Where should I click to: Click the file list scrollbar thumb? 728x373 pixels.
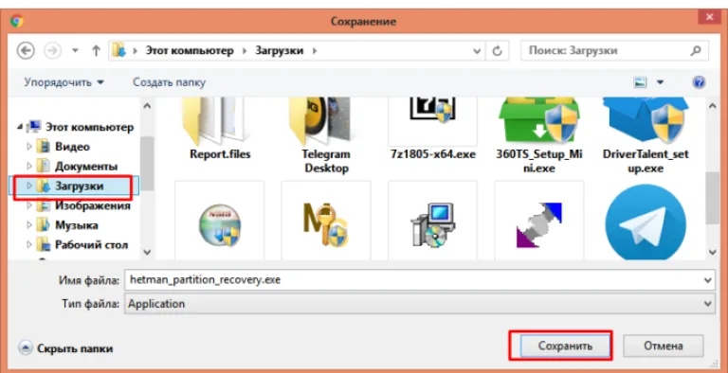pos(713,198)
